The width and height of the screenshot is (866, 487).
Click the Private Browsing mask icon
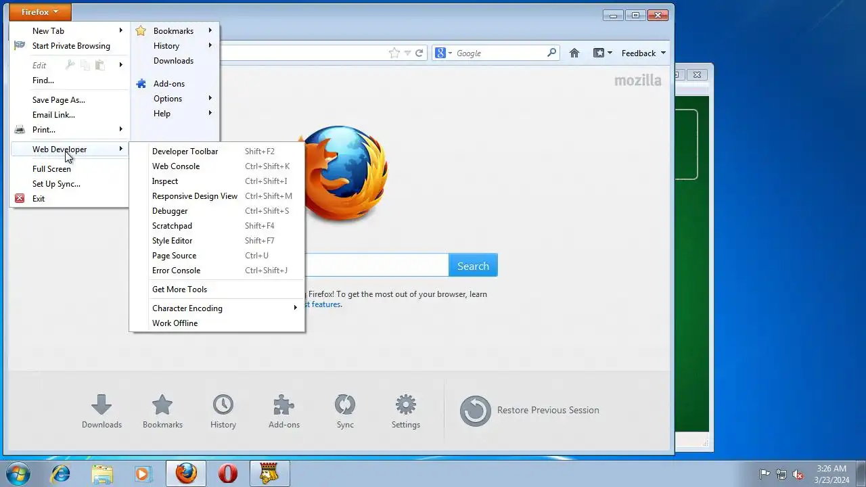point(20,46)
